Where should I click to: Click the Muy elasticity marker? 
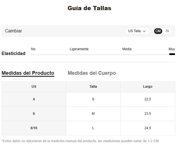point(172,54)
